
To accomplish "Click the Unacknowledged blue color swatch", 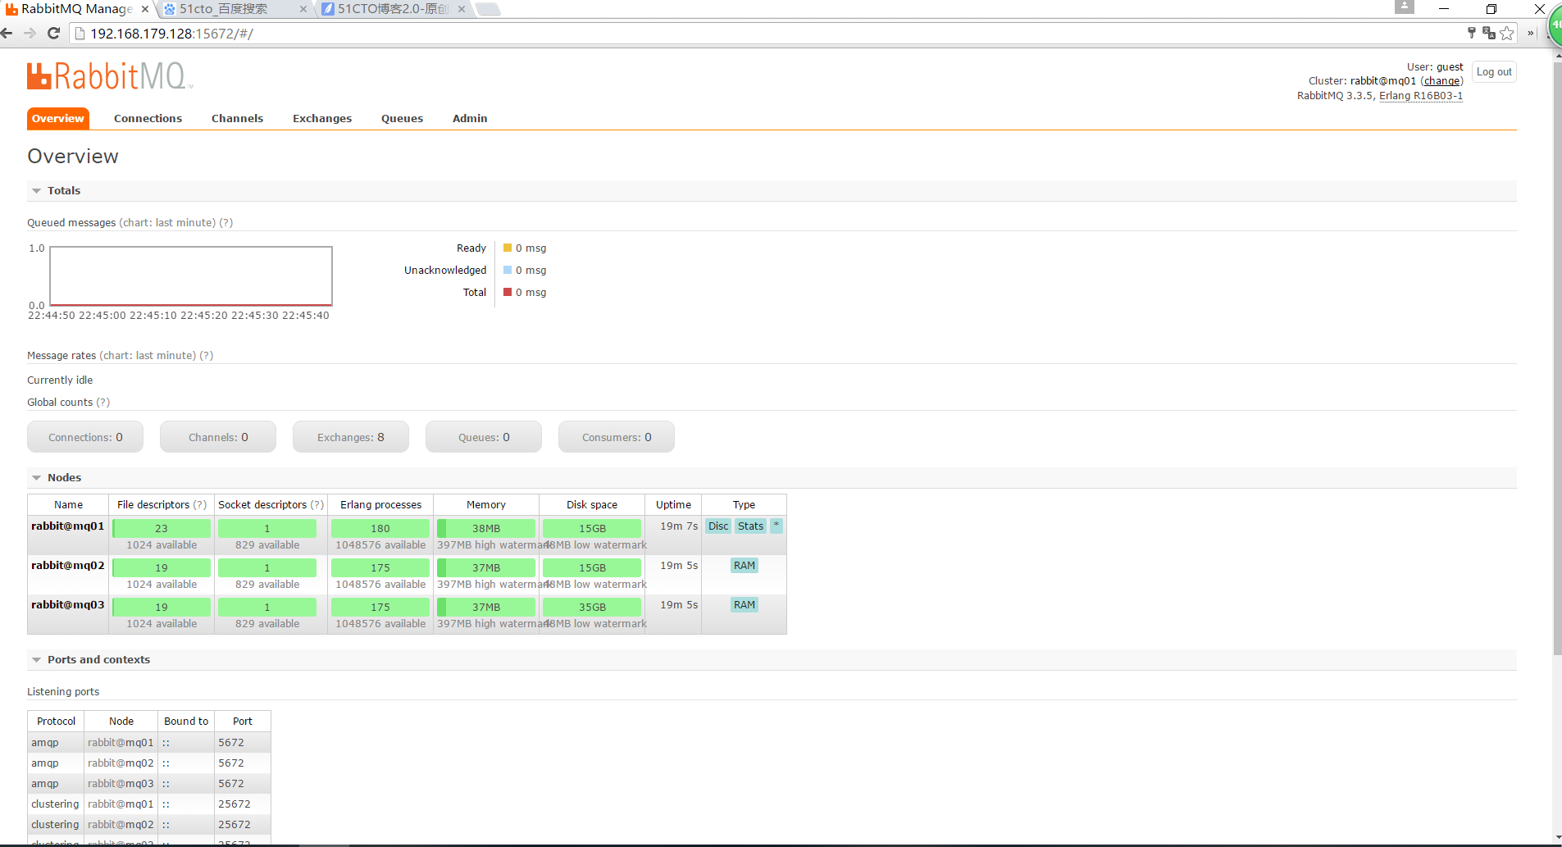I will tap(508, 270).
